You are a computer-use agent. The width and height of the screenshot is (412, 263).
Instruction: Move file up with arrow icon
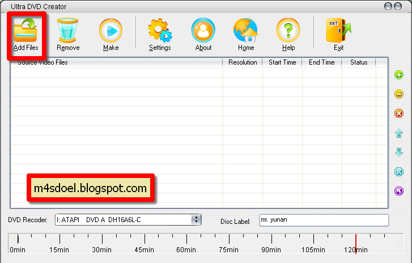click(x=399, y=133)
